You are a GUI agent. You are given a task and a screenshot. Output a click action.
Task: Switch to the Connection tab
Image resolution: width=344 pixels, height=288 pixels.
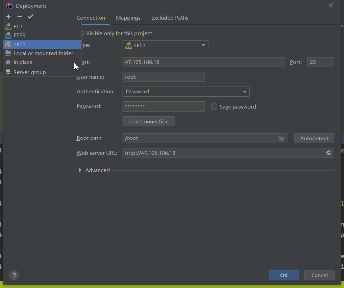tap(91, 18)
